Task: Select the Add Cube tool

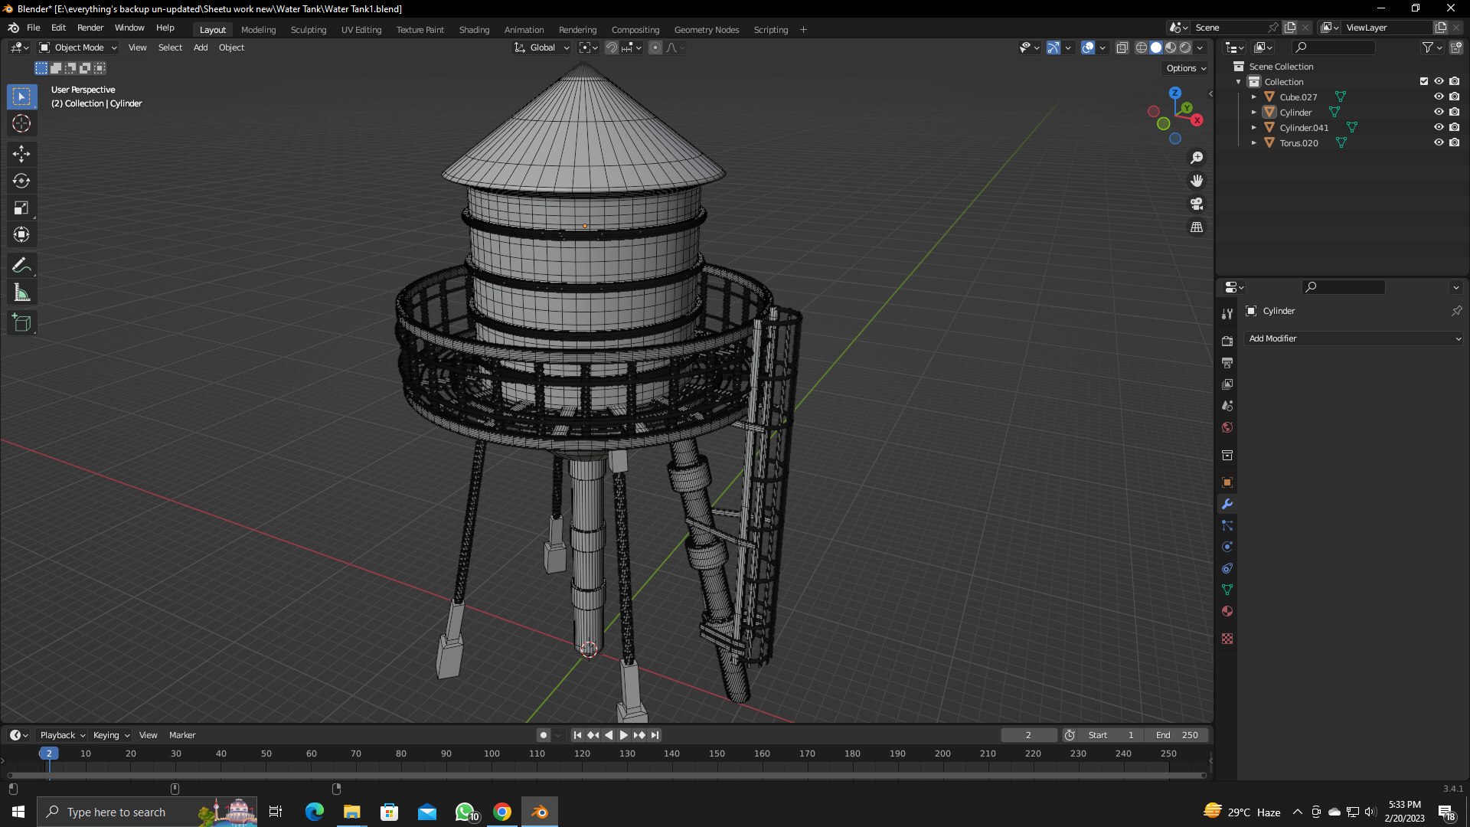Action: click(21, 323)
